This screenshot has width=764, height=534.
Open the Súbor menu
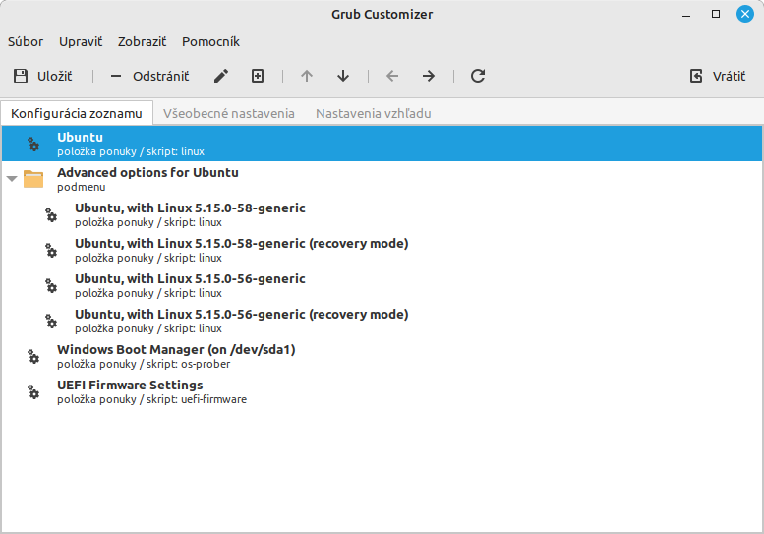[x=26, y=41]
